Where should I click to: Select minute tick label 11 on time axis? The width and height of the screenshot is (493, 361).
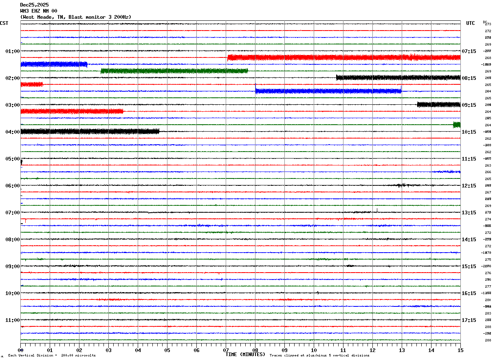pyautogui.click(x=343, y=350)
